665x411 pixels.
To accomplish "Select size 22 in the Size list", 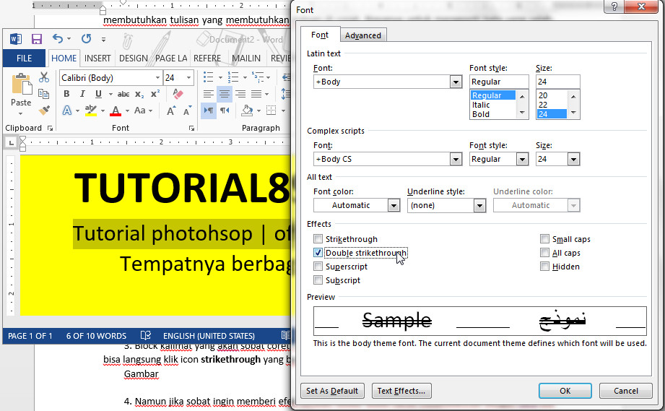I will [x=543, y=105].
